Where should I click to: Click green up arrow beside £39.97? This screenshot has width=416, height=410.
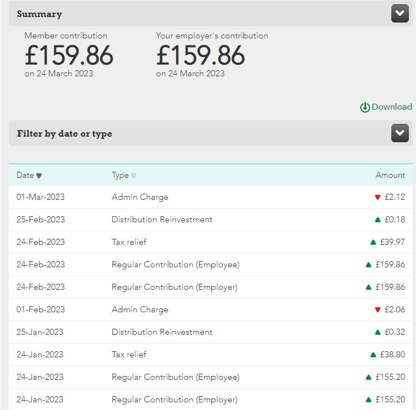[x=373, y=242]
